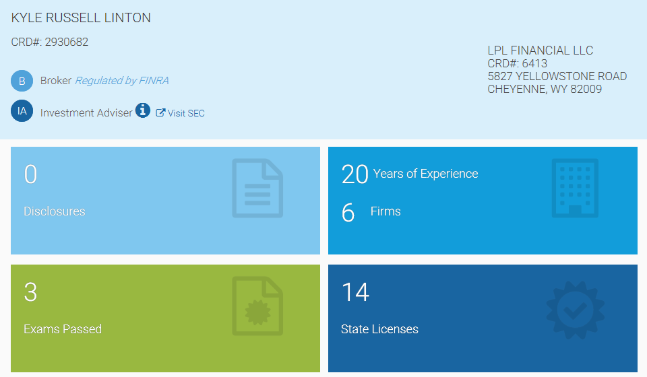Screen dimensions: 647x377
Task: Click the name KYLE RUSSELL LINTON
Action: tap(81, 18)
